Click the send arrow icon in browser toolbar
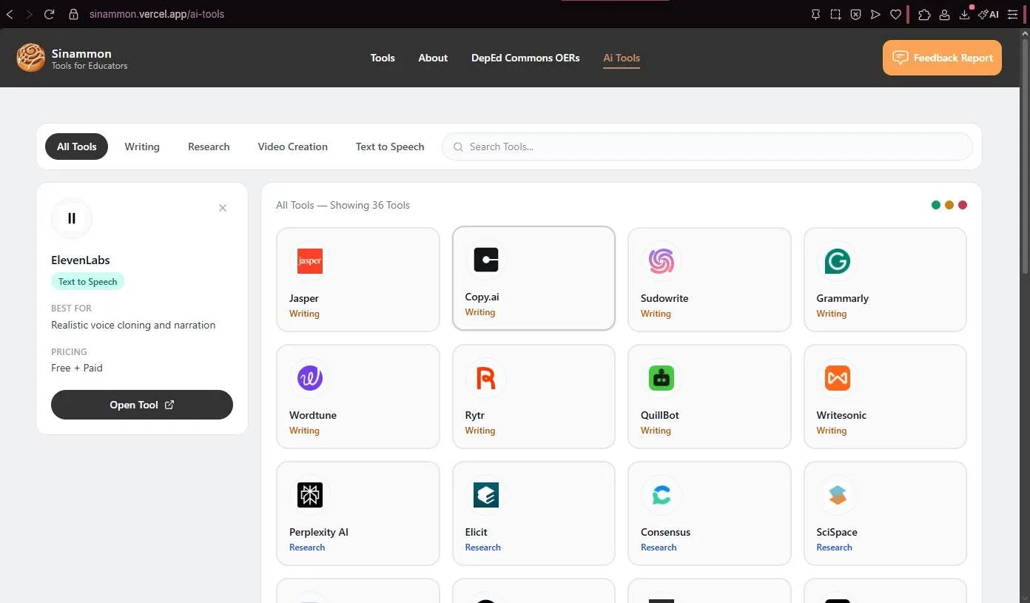1030x603 pixels. 875,14
